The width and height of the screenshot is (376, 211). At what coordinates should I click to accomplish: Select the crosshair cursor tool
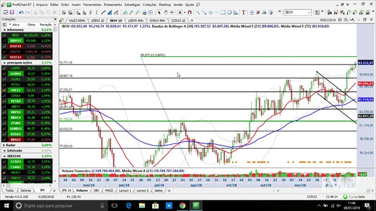pos(172,12)
